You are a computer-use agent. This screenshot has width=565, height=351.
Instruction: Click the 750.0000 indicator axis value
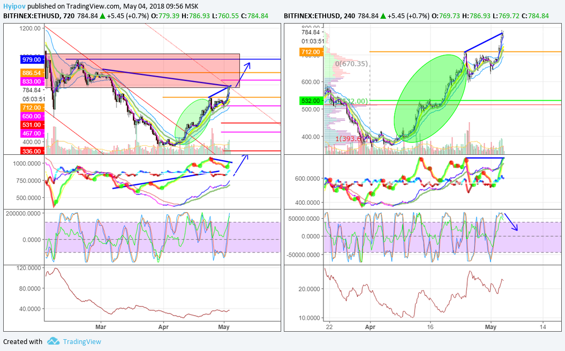pos(28,181)
